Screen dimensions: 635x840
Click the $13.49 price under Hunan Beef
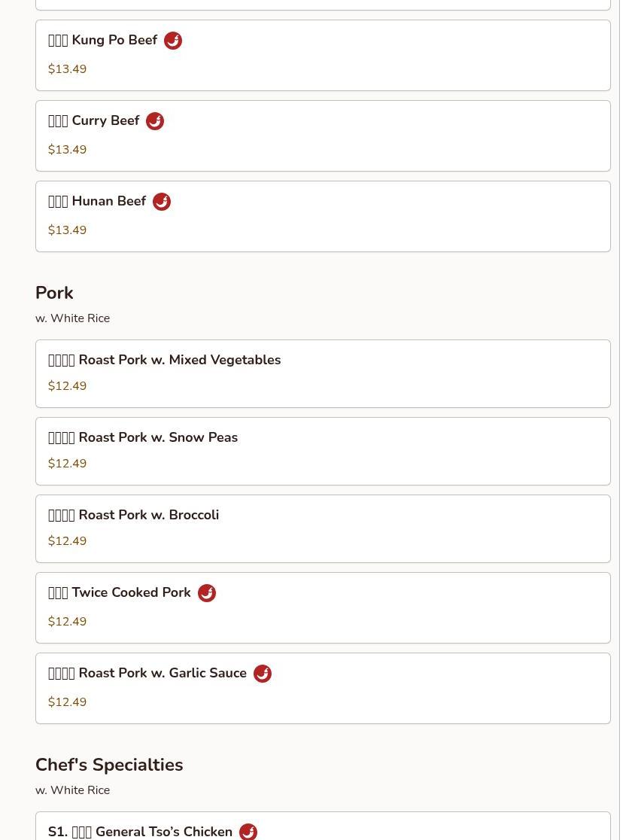[68, 230]
